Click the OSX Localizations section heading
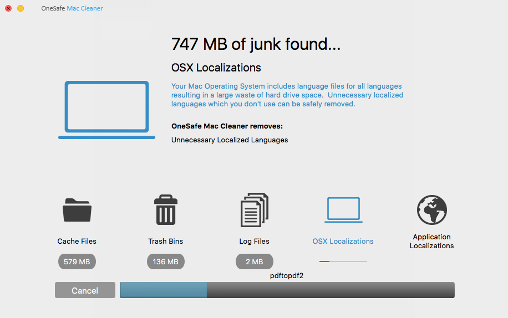The width and height of the screenshot is (508, 318). 216,68
